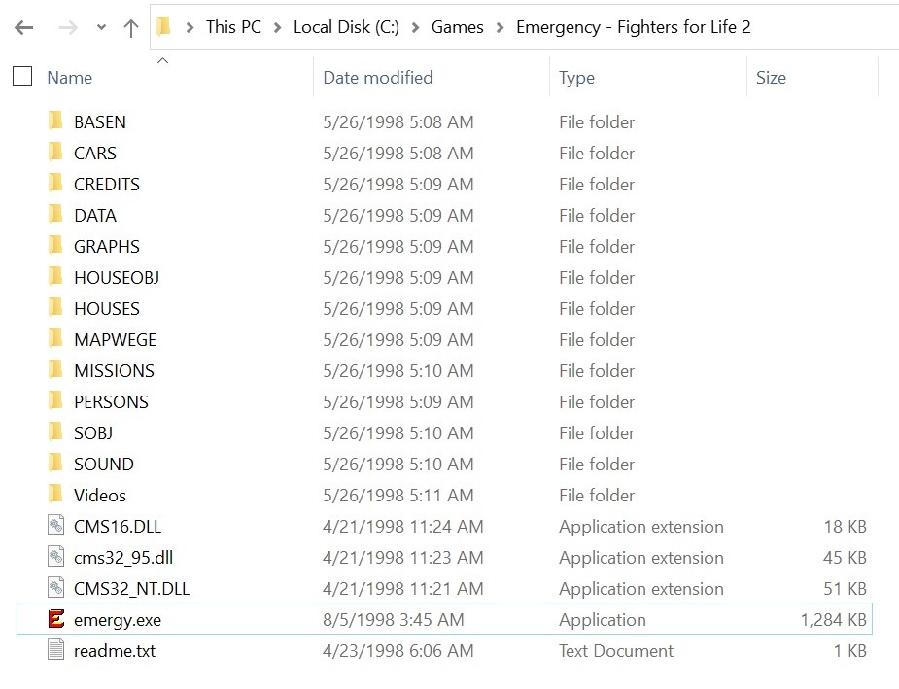Screen dimensions: 899x689
Task: Select the Videos folder row
Action: [444, 495]
